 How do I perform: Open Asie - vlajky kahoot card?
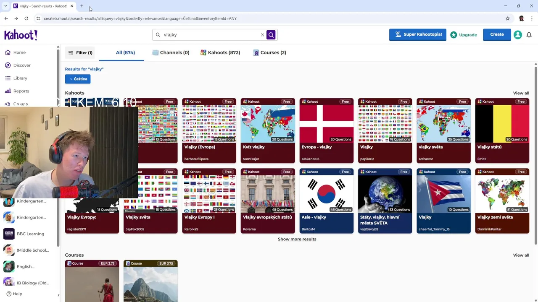[327, 201]
